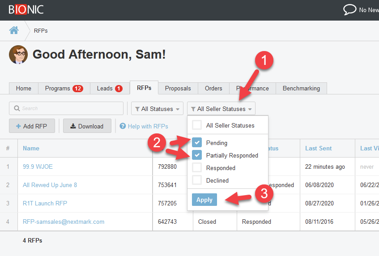Click the Help with RFPs question icon

pos(123,126)
